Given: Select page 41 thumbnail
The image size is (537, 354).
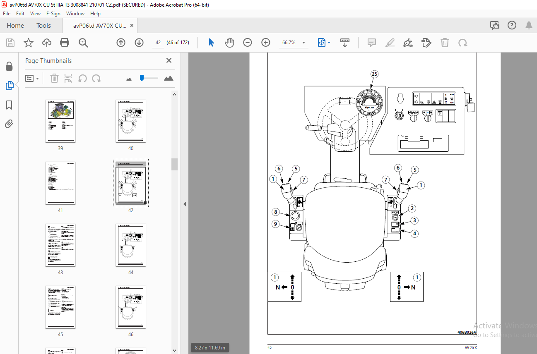Looking at the screenshot, I should 60,183.
